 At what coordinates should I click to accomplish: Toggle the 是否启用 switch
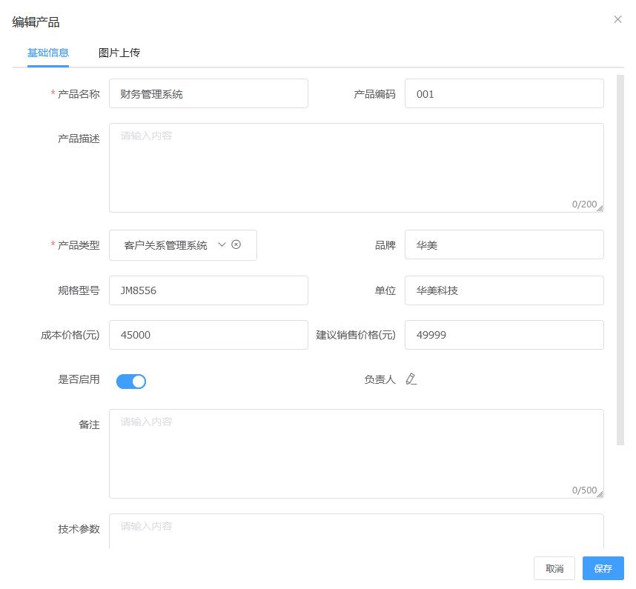(x=131, y=382)
